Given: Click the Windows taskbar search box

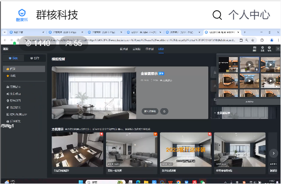Looking at the screenshot, I should (x=106, y=182).
